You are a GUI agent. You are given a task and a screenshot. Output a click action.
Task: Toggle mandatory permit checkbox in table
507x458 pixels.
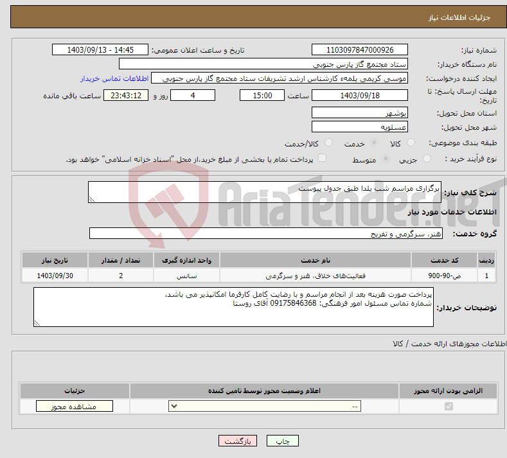pyautogui.click(x=449, y=406)
